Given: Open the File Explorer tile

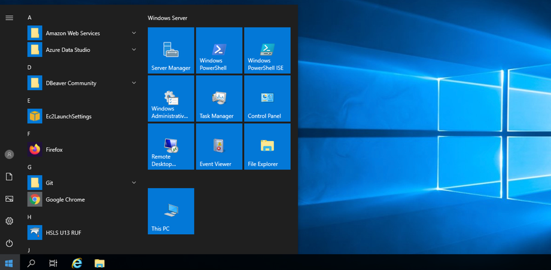Looking at the screenshot, I should [267, 146].
